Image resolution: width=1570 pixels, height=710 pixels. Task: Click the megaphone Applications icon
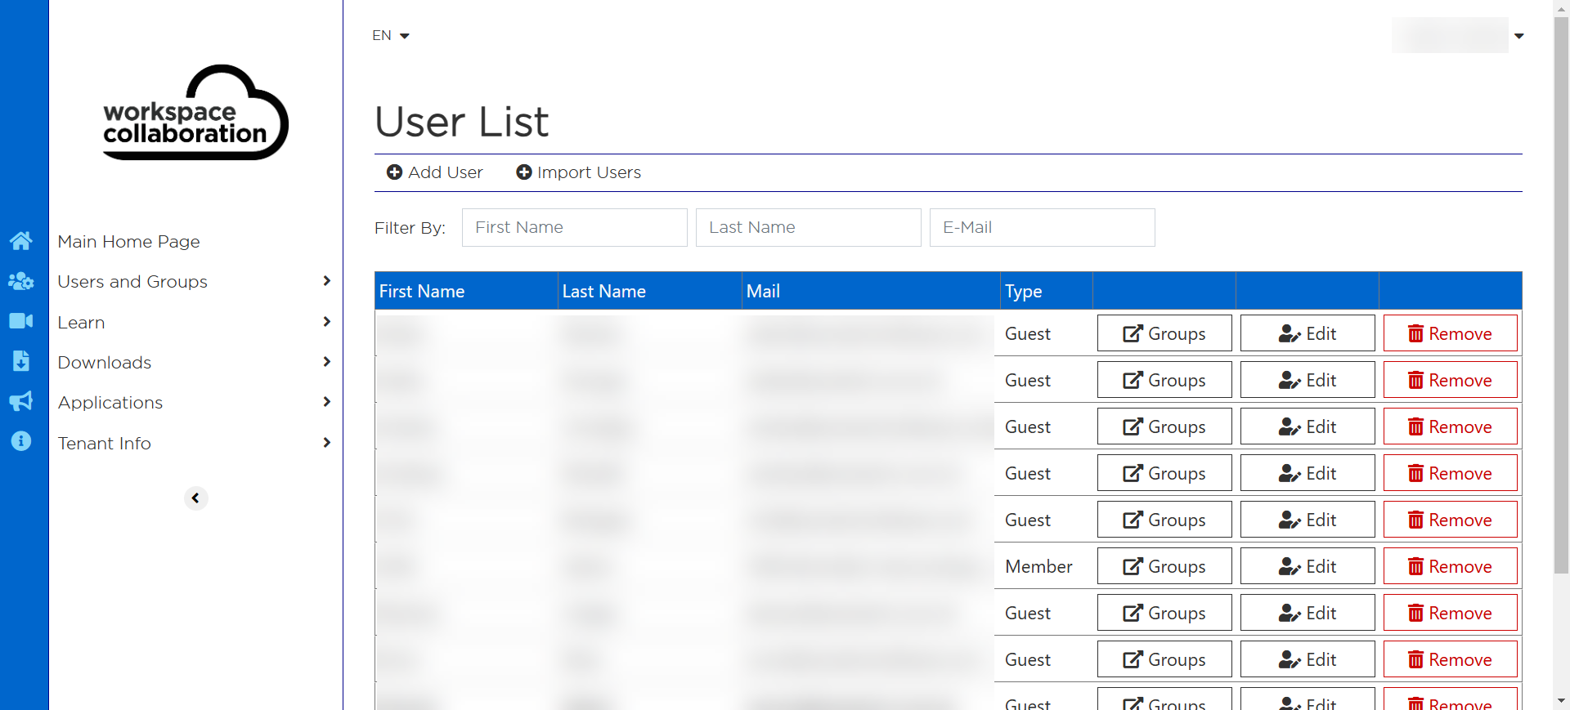coord(21,401)
